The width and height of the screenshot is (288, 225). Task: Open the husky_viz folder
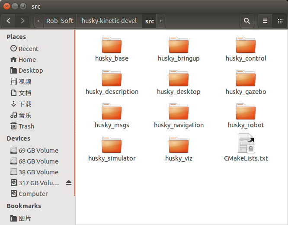click(179, 145)
